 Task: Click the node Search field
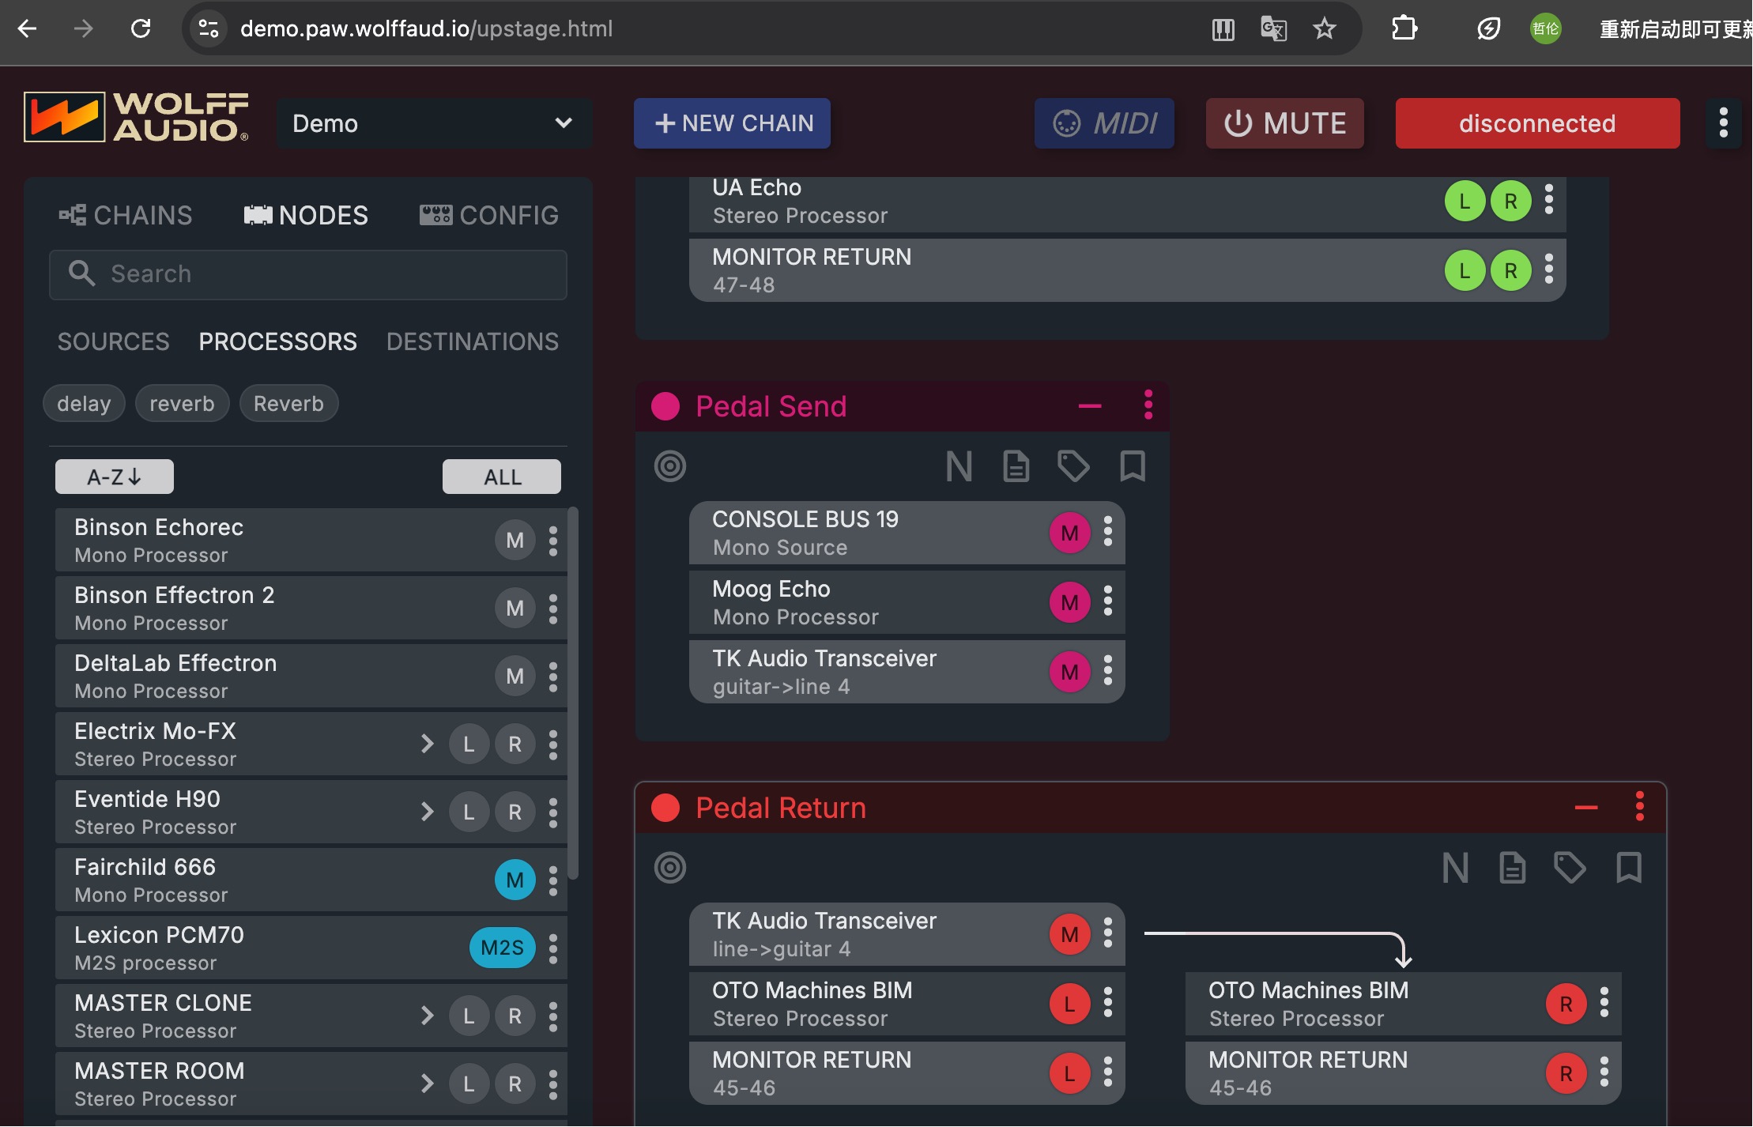click(x=308, y=274)
